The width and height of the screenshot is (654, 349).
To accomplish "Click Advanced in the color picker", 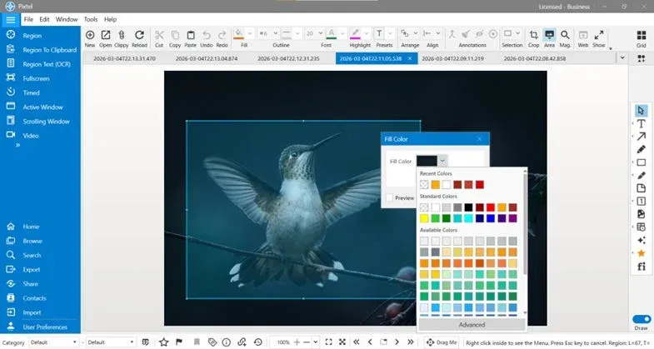I will [x=472, y=324].
